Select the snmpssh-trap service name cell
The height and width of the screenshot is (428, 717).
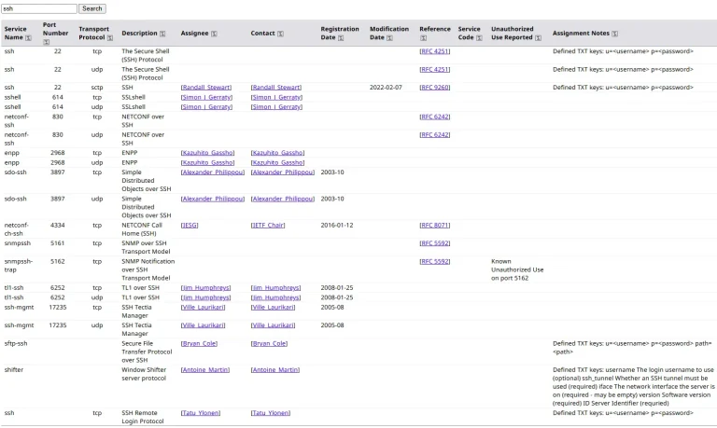[x=19, y=266]
